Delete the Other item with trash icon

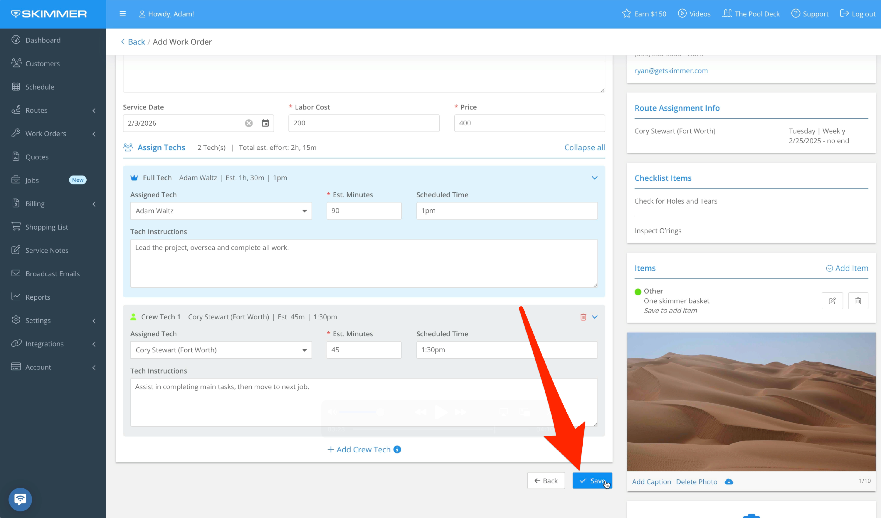click(x=858, y=301)
